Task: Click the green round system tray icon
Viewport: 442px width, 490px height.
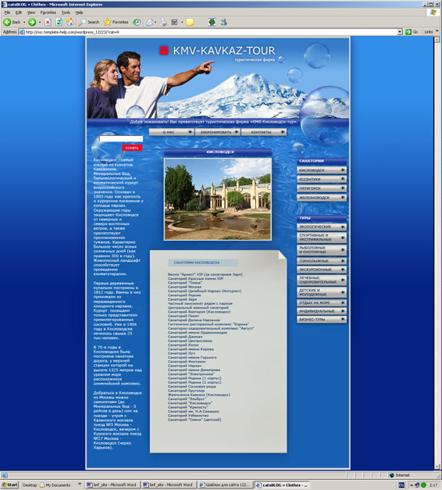Action: (423, 485)
